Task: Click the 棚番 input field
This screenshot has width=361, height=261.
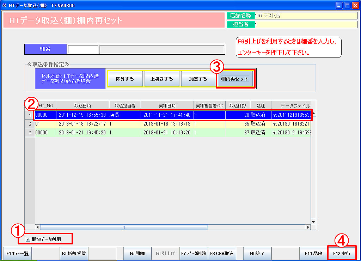Action: point(83,49)
